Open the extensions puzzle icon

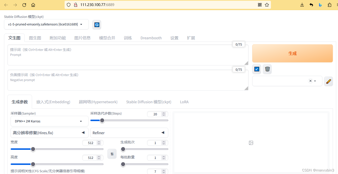[329, 5]
